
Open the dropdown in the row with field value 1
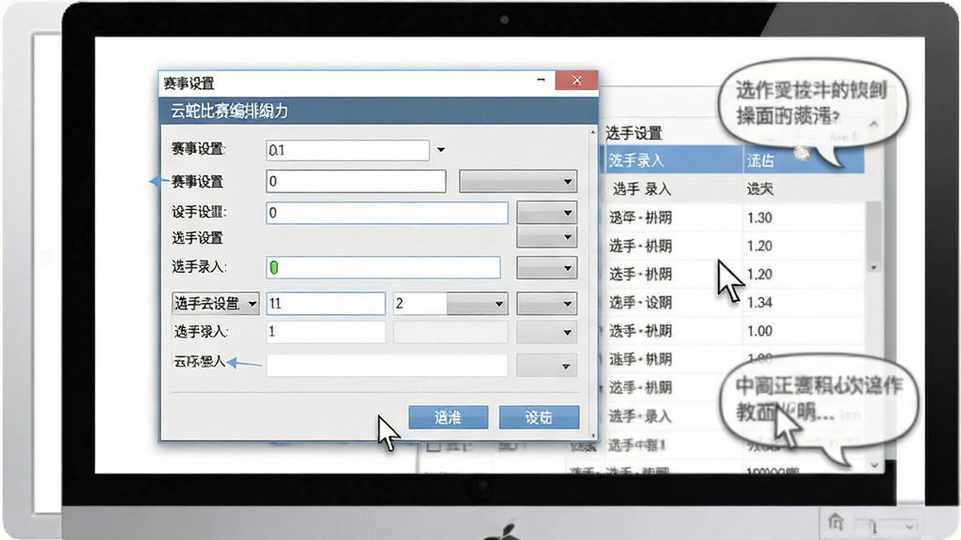point(546,333)
